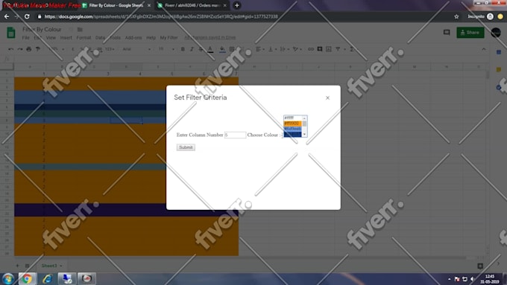
Task: Click the colour list scroll-down arrow
Action: (x=304, y=134)
